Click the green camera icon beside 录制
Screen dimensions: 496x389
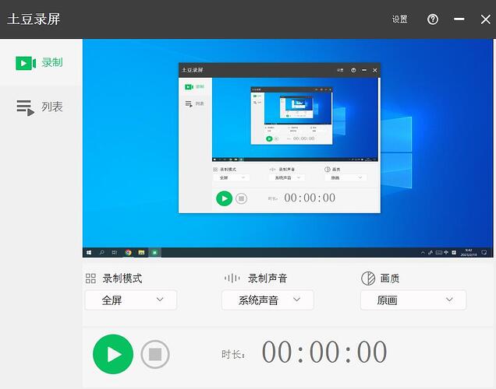click(26, 63)
